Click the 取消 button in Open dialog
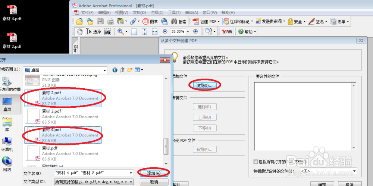373x186 pixels. tap(154, 182)
